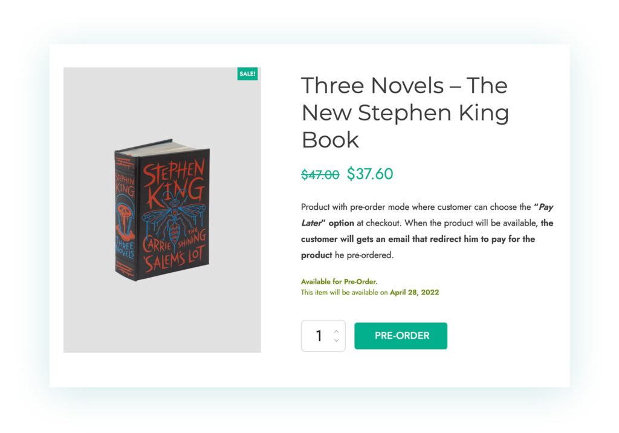Click the Three Novels product title

click(404, 112)
